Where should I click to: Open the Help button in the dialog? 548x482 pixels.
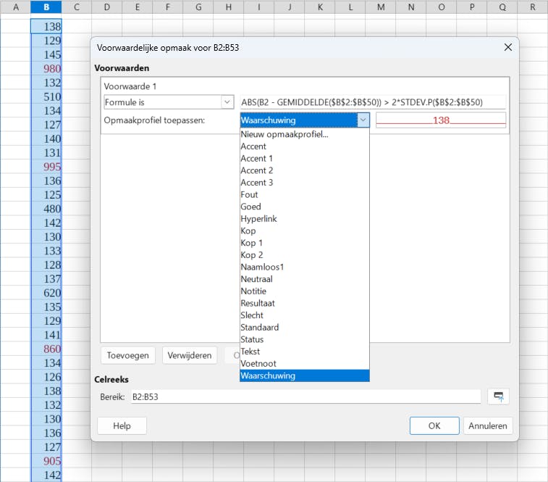point(122,425)
